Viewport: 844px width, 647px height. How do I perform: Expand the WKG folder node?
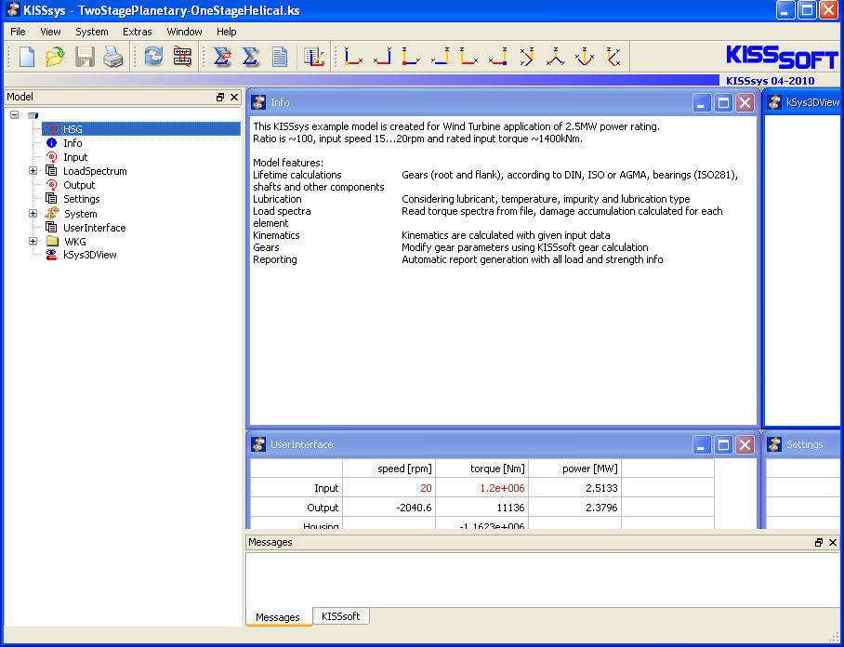pos(33,241)
